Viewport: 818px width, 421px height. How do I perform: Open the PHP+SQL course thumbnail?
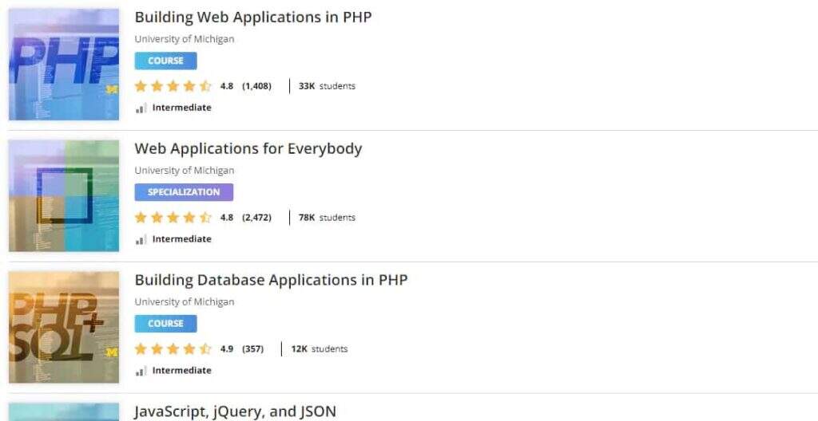(64, 328)
